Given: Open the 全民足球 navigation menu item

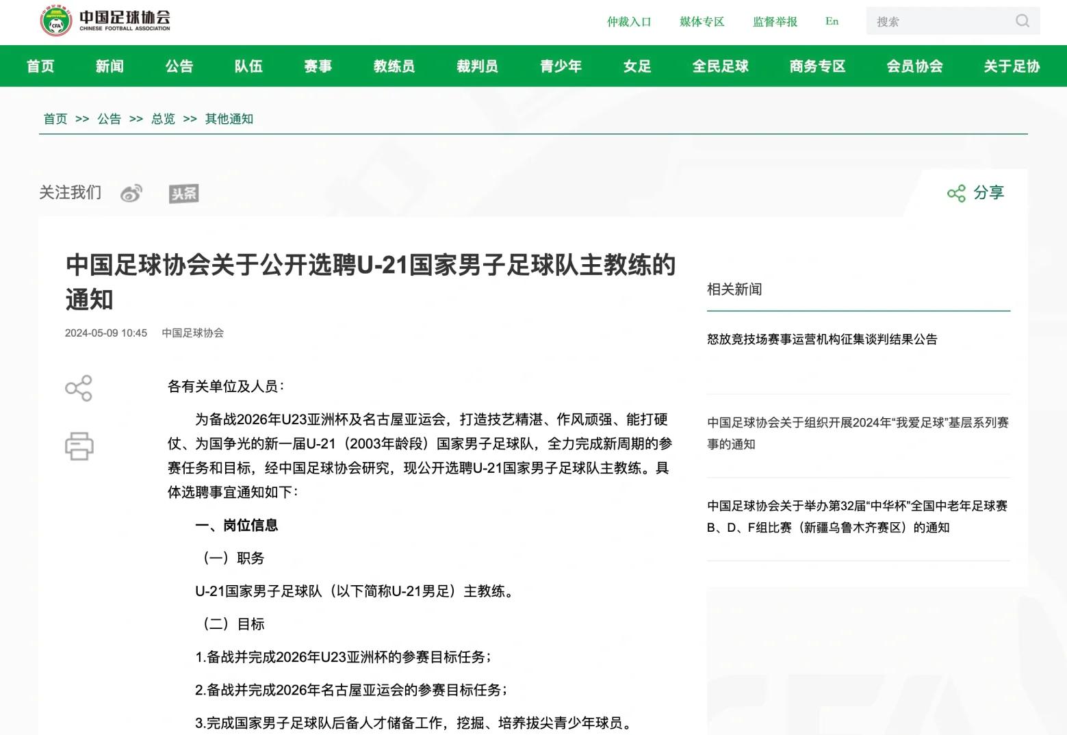Looking at the screenshot, I should tap(721, 66).
